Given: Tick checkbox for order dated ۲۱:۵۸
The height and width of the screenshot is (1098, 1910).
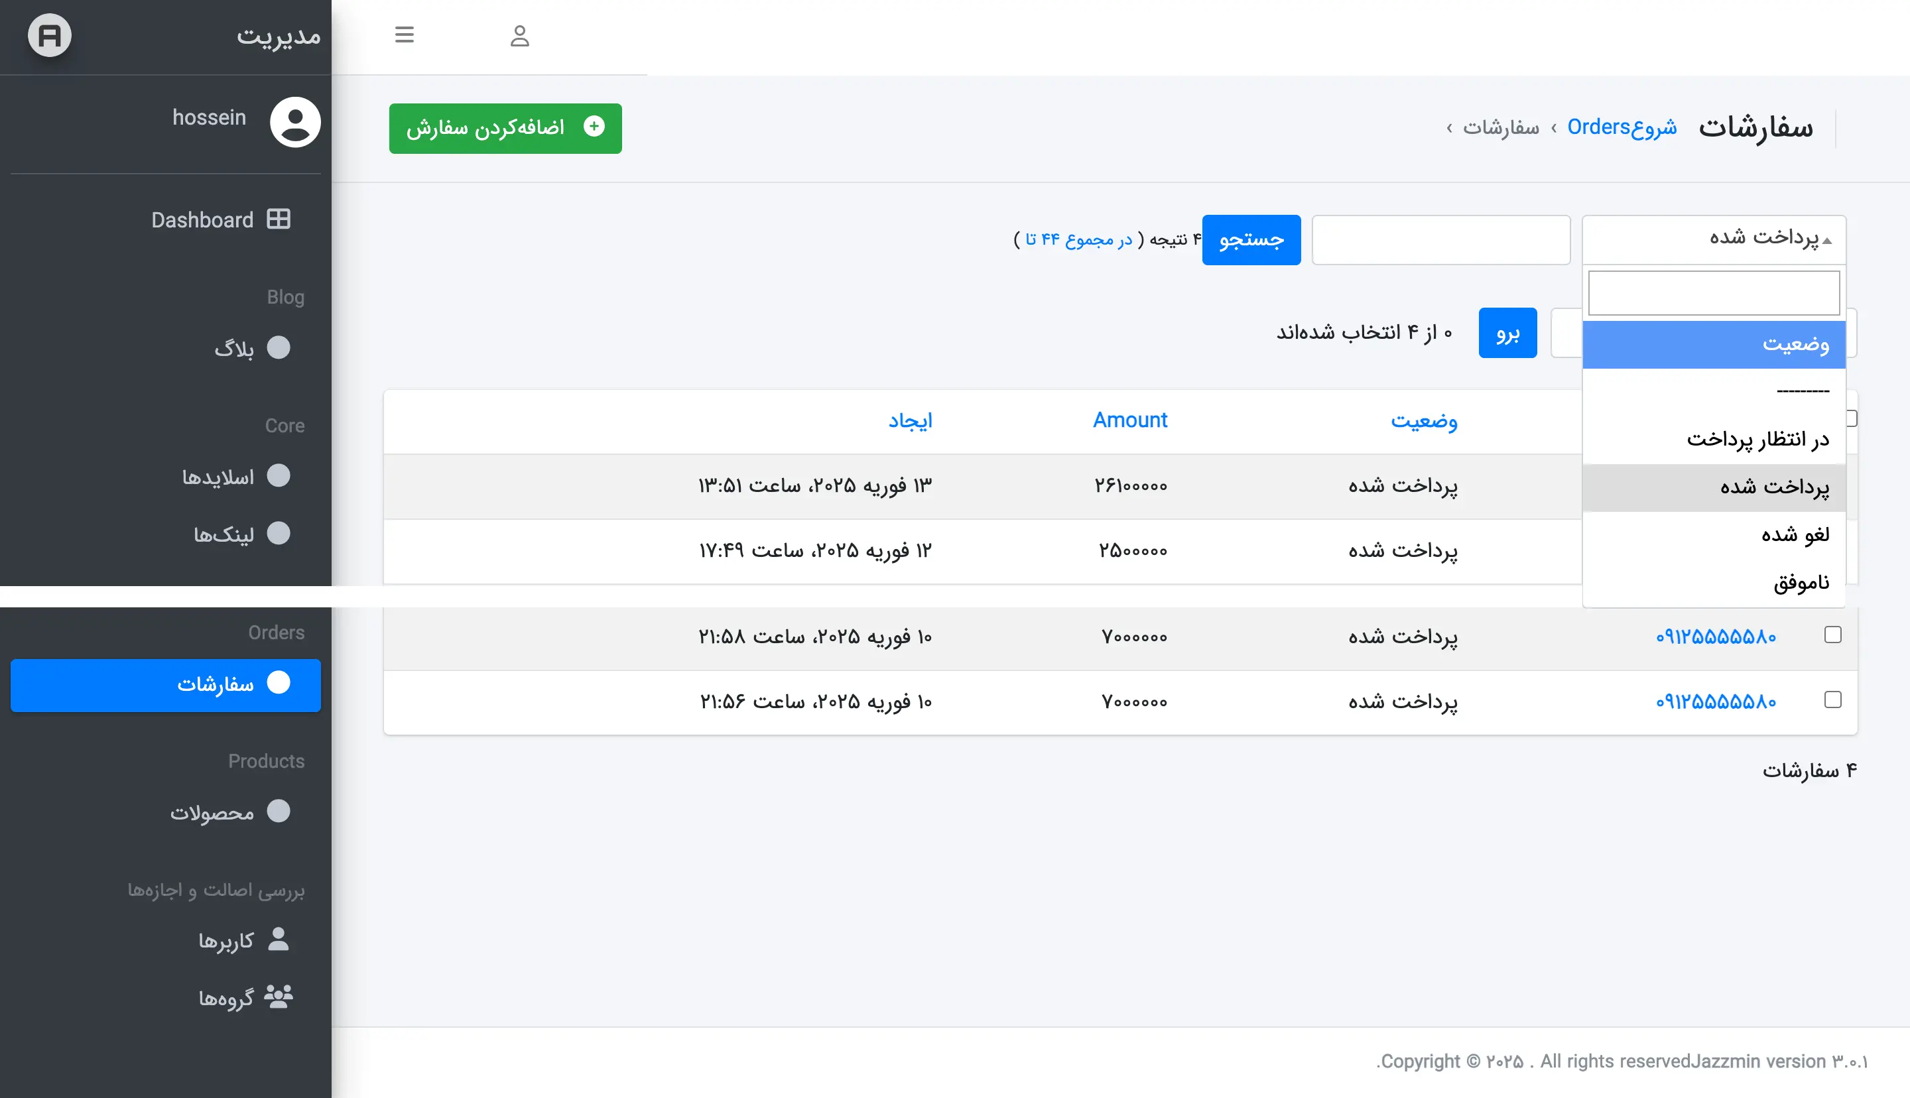Looking at the screenshot, I should pos(1832,635).
